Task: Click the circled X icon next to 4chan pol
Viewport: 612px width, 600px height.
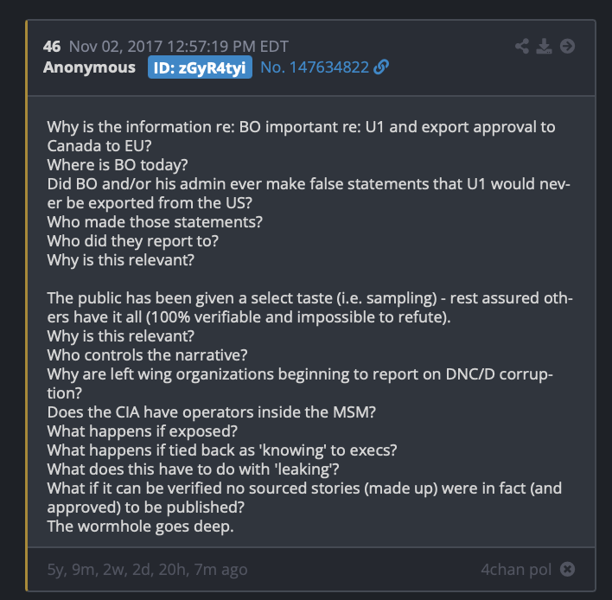Action: coord(567,569)
